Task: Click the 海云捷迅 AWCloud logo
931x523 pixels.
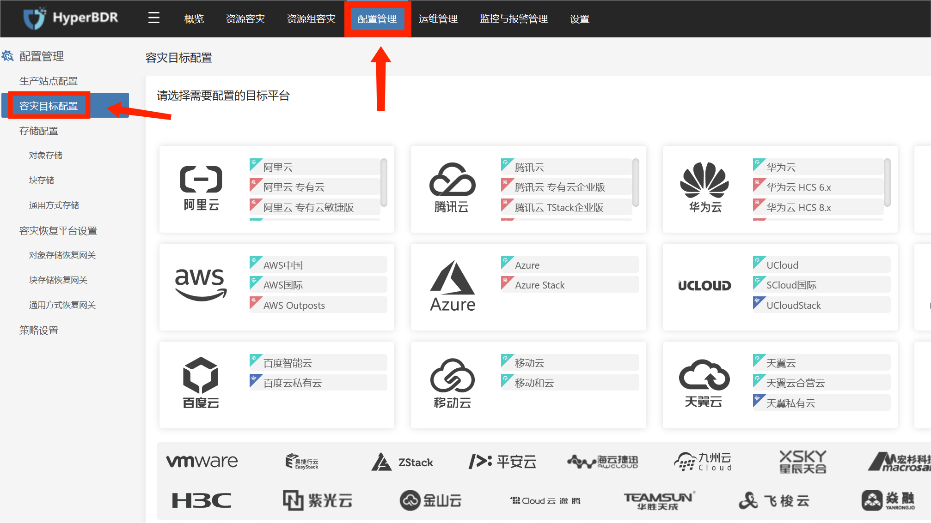Action: coord(602,461)
